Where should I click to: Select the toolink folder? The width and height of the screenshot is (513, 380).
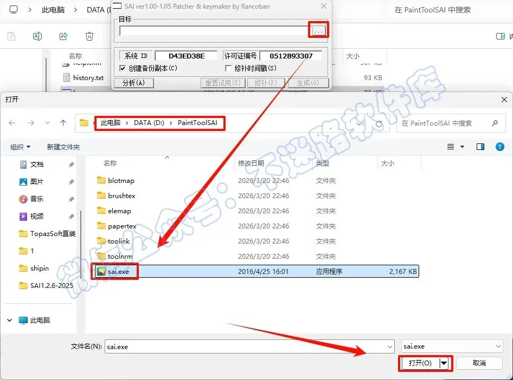pyautogui.click(x=113, y=241)
